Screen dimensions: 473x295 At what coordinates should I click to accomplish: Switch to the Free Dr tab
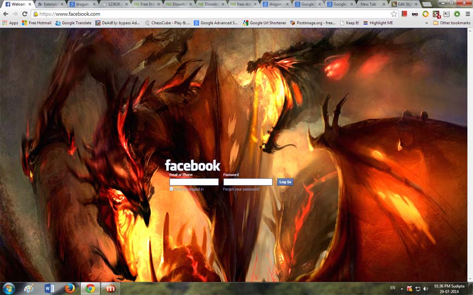tap(146, 4)
